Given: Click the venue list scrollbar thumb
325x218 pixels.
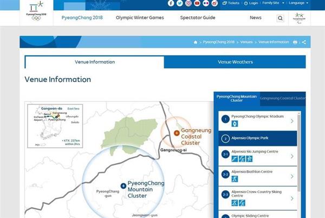Looking at the screenshot, I should tap(298, 153).
